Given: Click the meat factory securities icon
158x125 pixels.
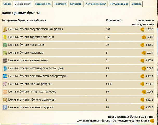Looking at the screenshot, I should (x=5, y=84).
